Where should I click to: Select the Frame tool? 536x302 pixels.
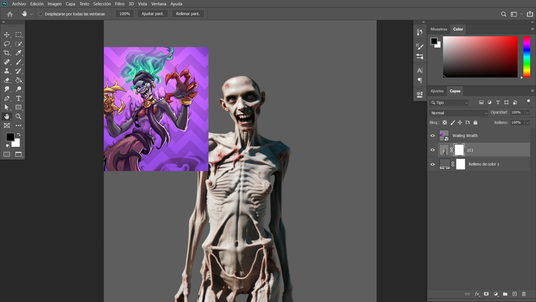6,125
